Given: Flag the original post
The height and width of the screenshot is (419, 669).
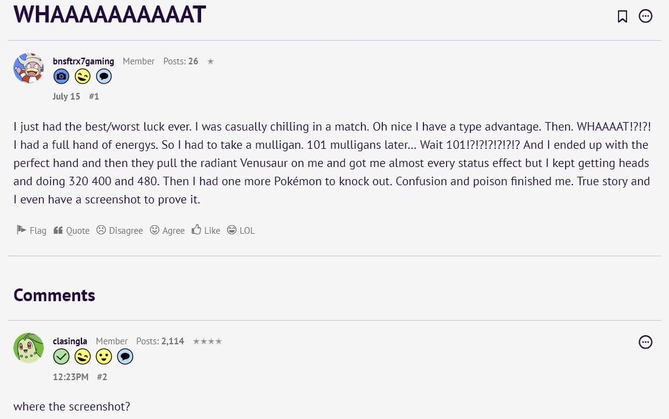Looking at the screenshot, I should pos(32,230).
